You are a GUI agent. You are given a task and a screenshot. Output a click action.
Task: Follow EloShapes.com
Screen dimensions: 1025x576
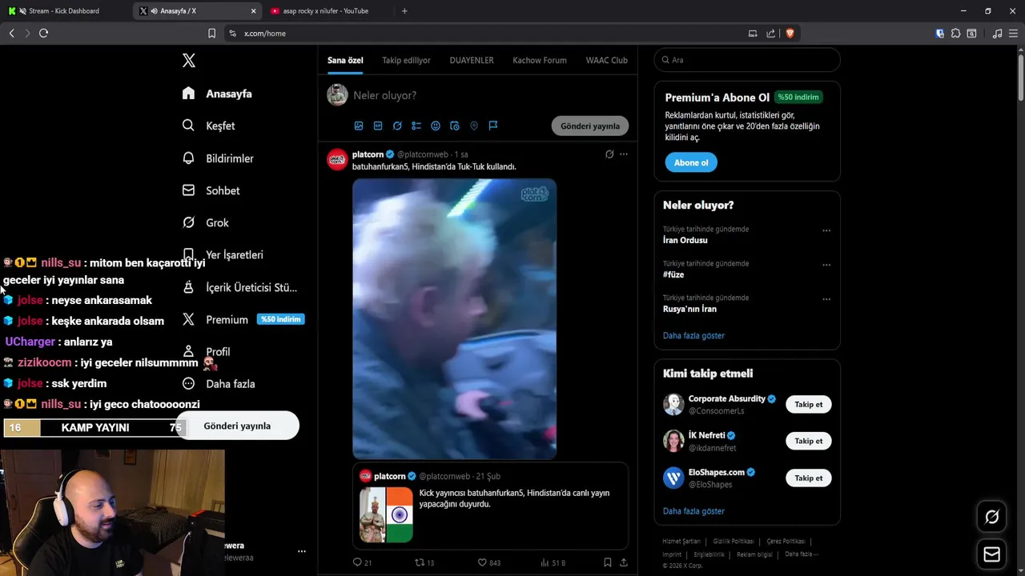pos(809,478)
